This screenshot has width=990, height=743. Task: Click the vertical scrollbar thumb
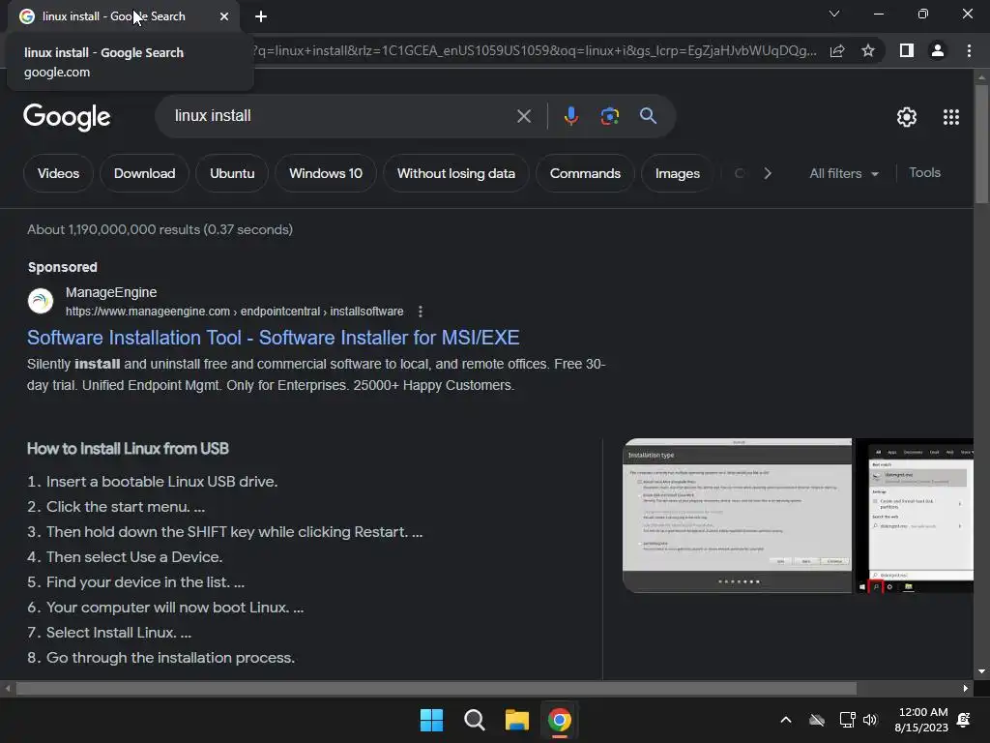(x=981, y=144)
